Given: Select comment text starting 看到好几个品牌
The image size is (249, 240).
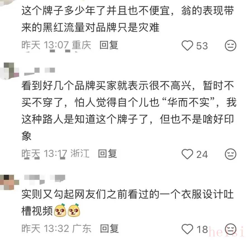Looking at the screenshot, I should point(129,111).
